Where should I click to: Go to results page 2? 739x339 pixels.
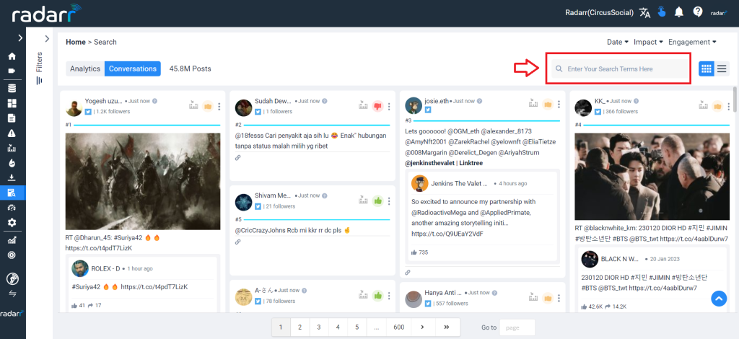point(299,327)
